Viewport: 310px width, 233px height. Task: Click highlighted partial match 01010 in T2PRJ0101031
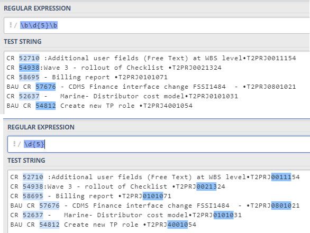coord(223,215)
